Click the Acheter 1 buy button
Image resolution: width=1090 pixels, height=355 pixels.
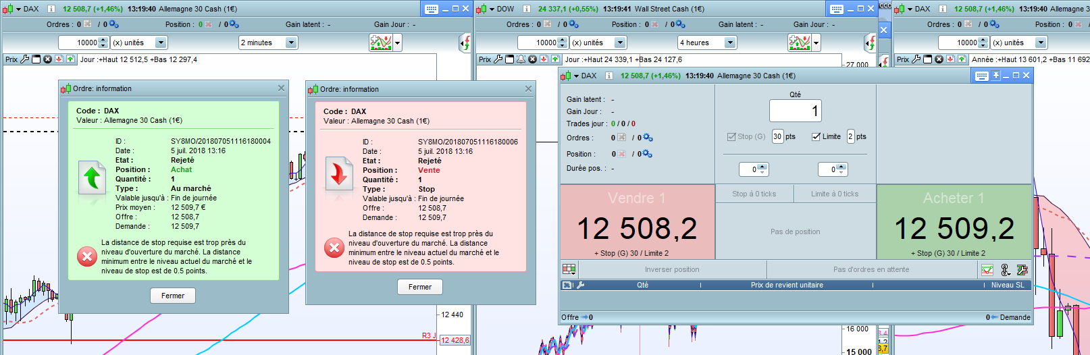tap(954, 222)
